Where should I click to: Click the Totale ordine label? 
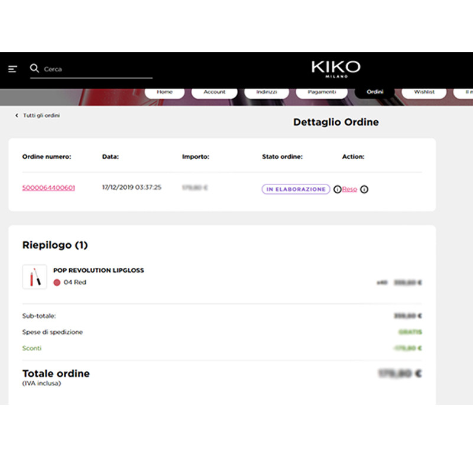(x=56, y=374)
